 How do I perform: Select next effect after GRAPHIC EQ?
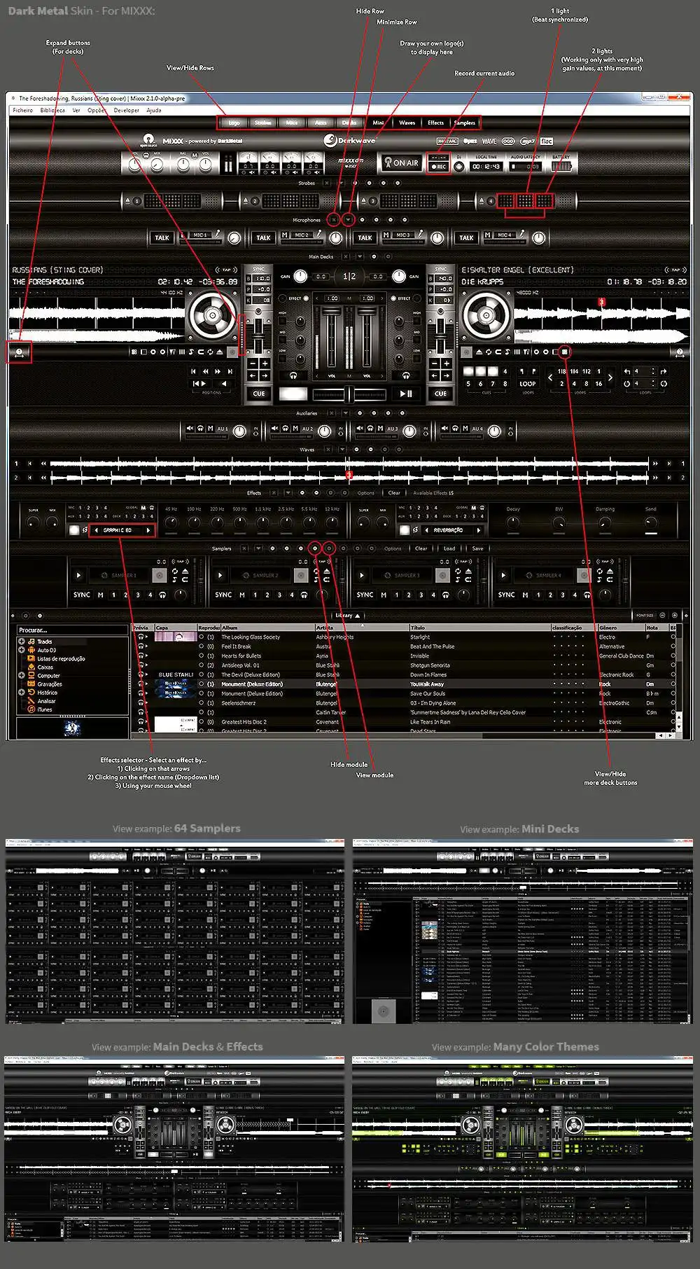click(148, 530)
